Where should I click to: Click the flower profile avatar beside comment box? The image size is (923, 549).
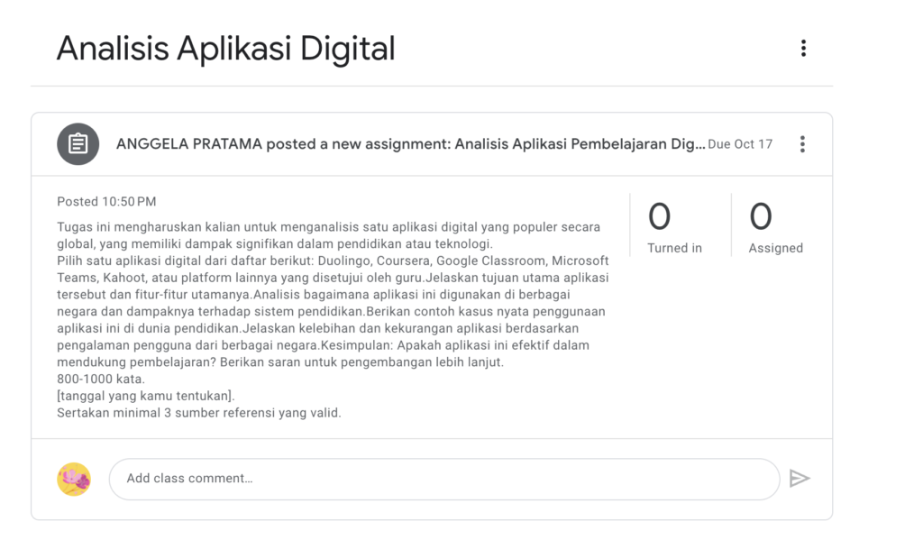[74, 479]
